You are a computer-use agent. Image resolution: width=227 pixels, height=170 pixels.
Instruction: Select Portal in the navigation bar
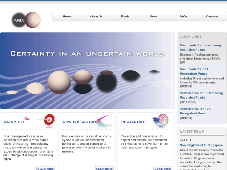pyautogui.click(x=154, y=17)
